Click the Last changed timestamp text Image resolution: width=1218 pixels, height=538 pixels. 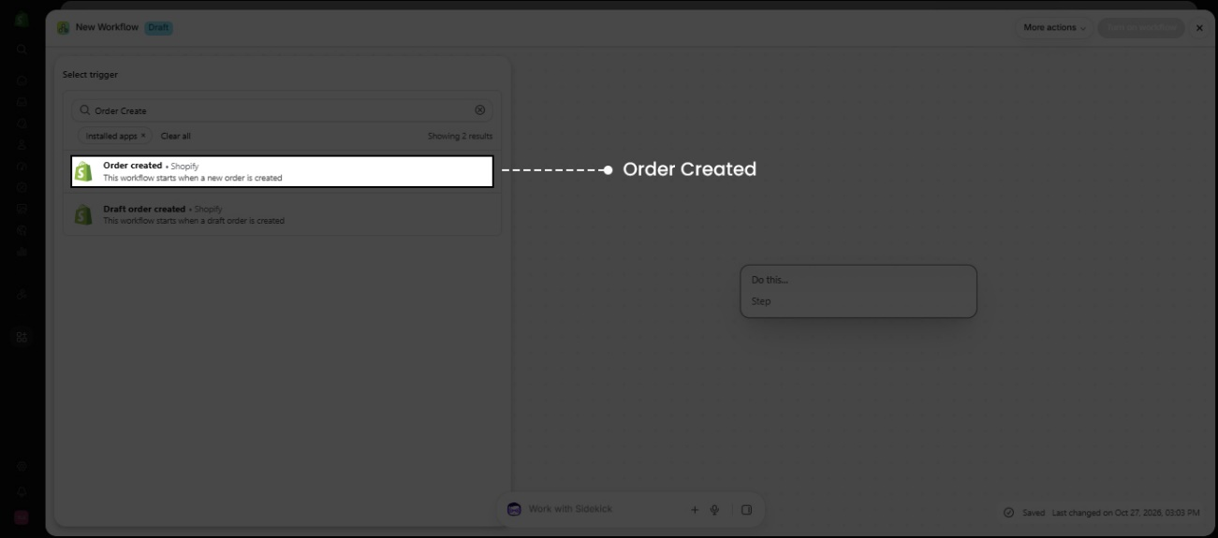1125,513
